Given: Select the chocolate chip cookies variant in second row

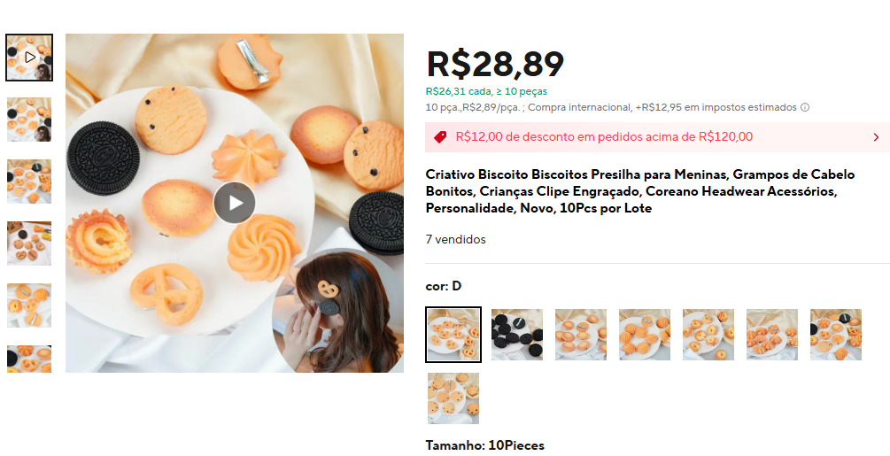Looking at the screenshot, I should click(453, 398).
